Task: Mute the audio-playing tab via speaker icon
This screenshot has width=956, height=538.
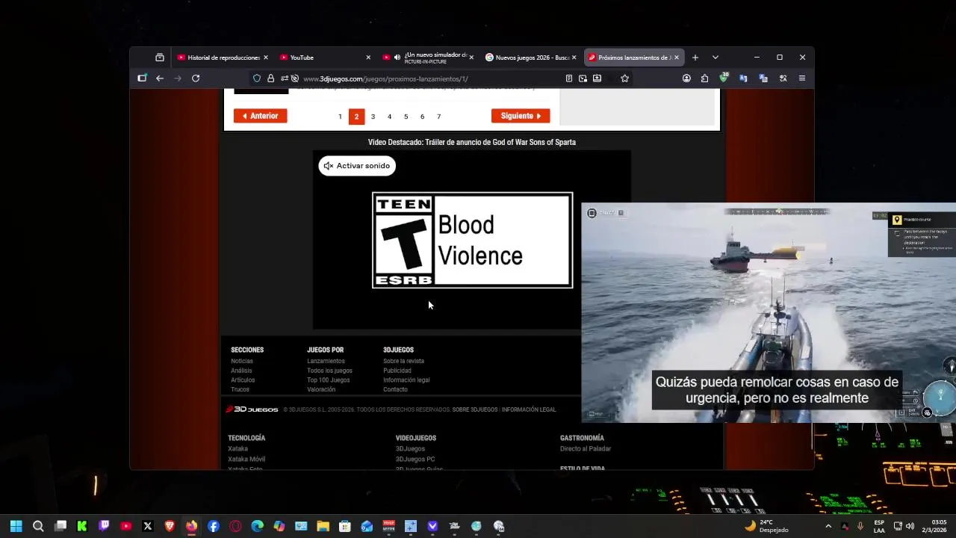Action: click(397, 58)
